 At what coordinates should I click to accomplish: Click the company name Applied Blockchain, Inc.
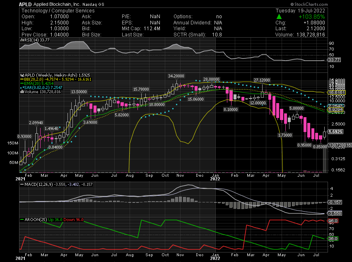pyautogui.click(x=57, y=4)
